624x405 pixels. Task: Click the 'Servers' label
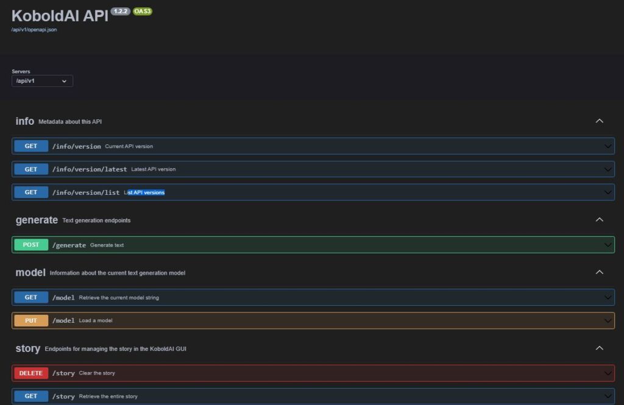[x=21, y=72]
